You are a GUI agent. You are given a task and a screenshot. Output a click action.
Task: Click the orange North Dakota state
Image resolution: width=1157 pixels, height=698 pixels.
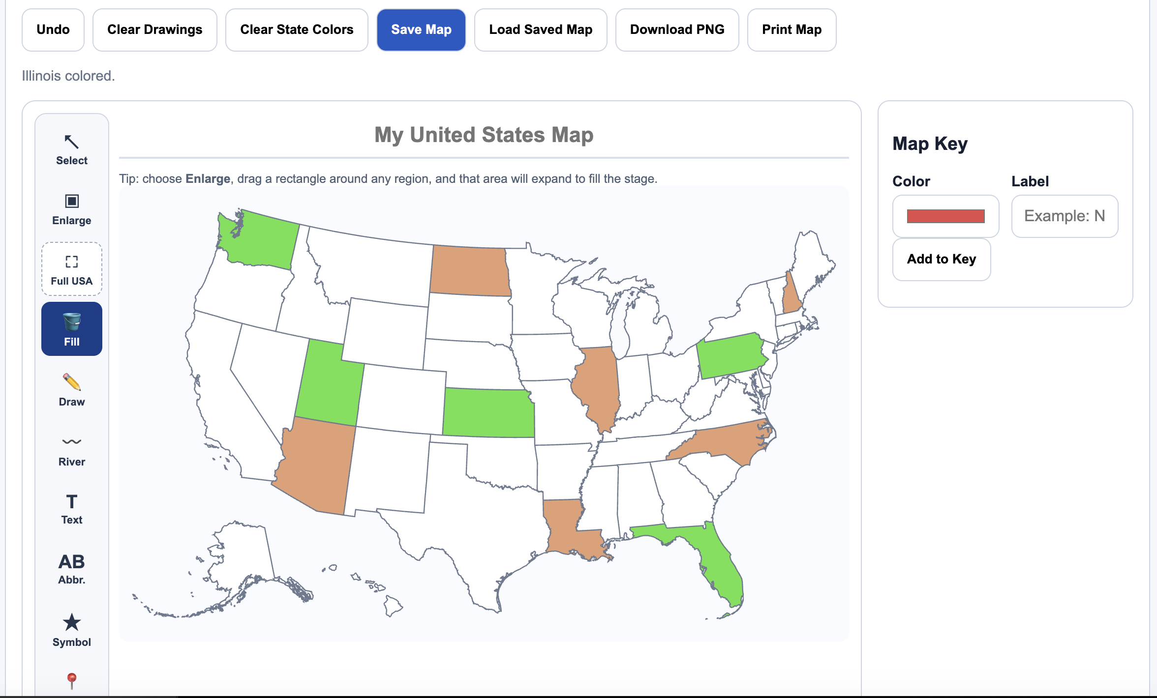(x=470, y=271)
